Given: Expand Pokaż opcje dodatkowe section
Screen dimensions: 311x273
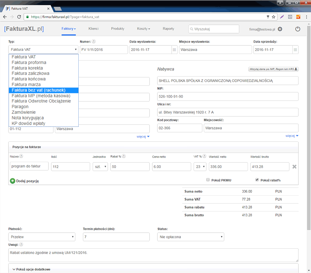Looking at the screenshot, I should pos(32,269).
